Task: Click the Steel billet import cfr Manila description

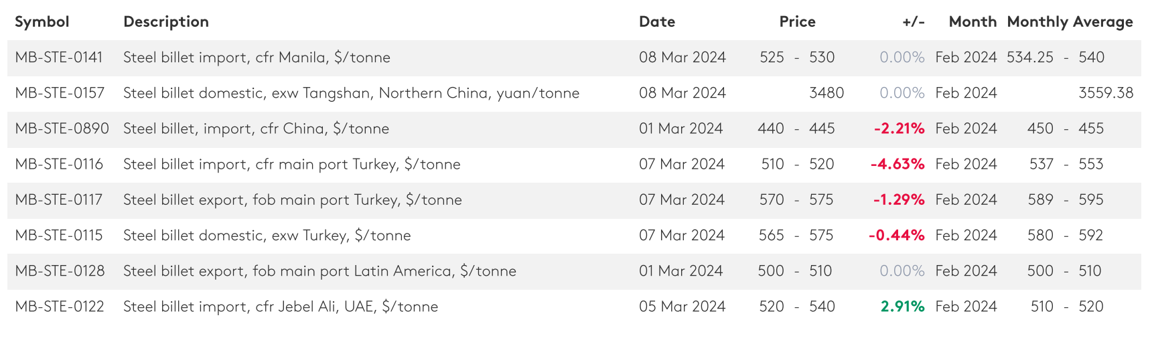Action: pyautogui.click(x=257, y=58)
